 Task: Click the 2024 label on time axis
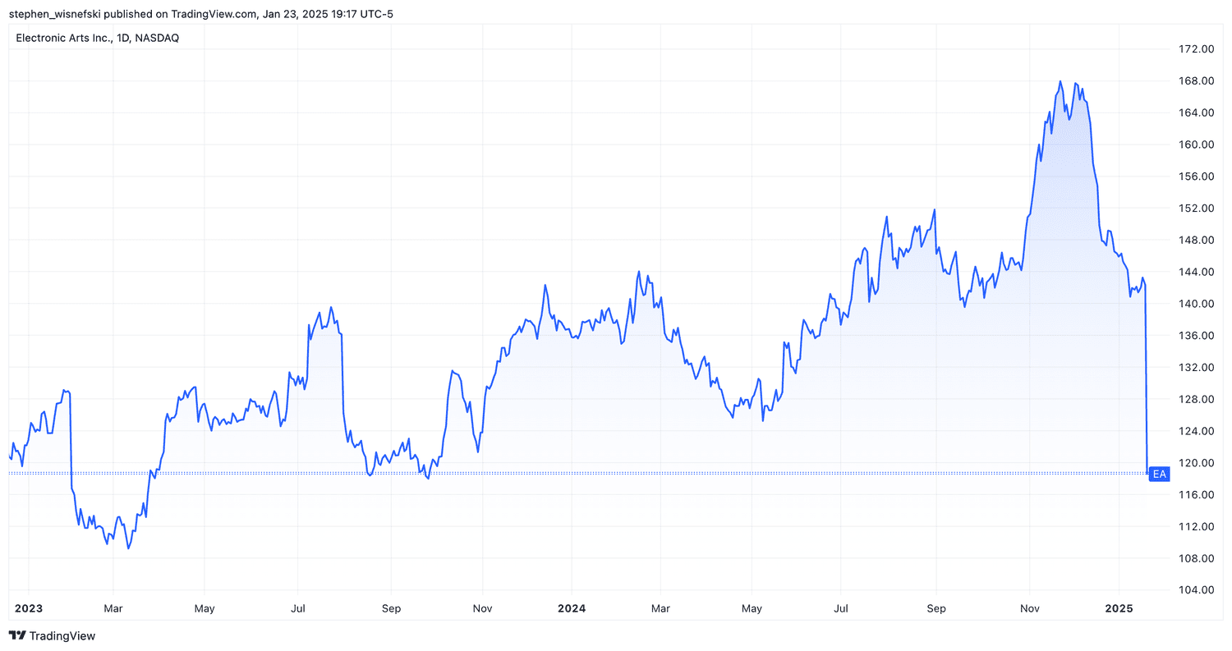point(571,608)
